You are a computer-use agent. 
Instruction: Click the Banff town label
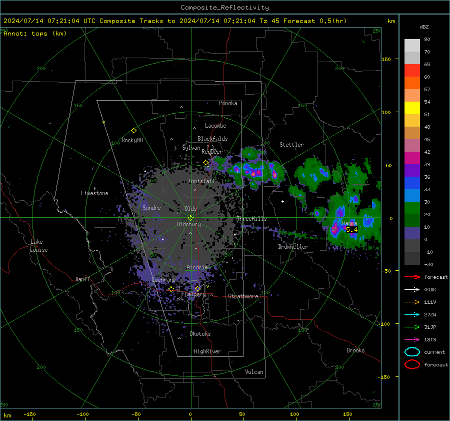82,279
